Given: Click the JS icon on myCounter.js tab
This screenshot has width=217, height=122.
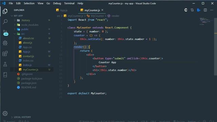Looking at the screenshot, I should point(82,10).
